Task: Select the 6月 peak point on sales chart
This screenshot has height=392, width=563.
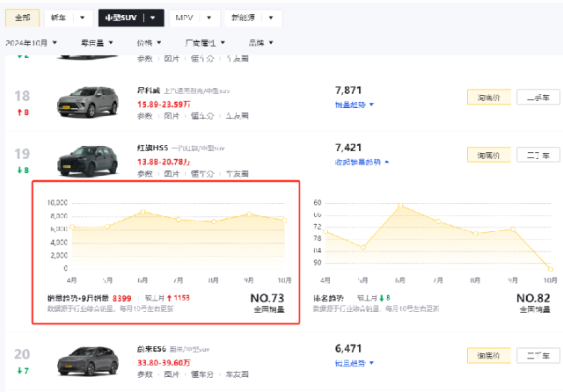Action: (x=143, y=212)
